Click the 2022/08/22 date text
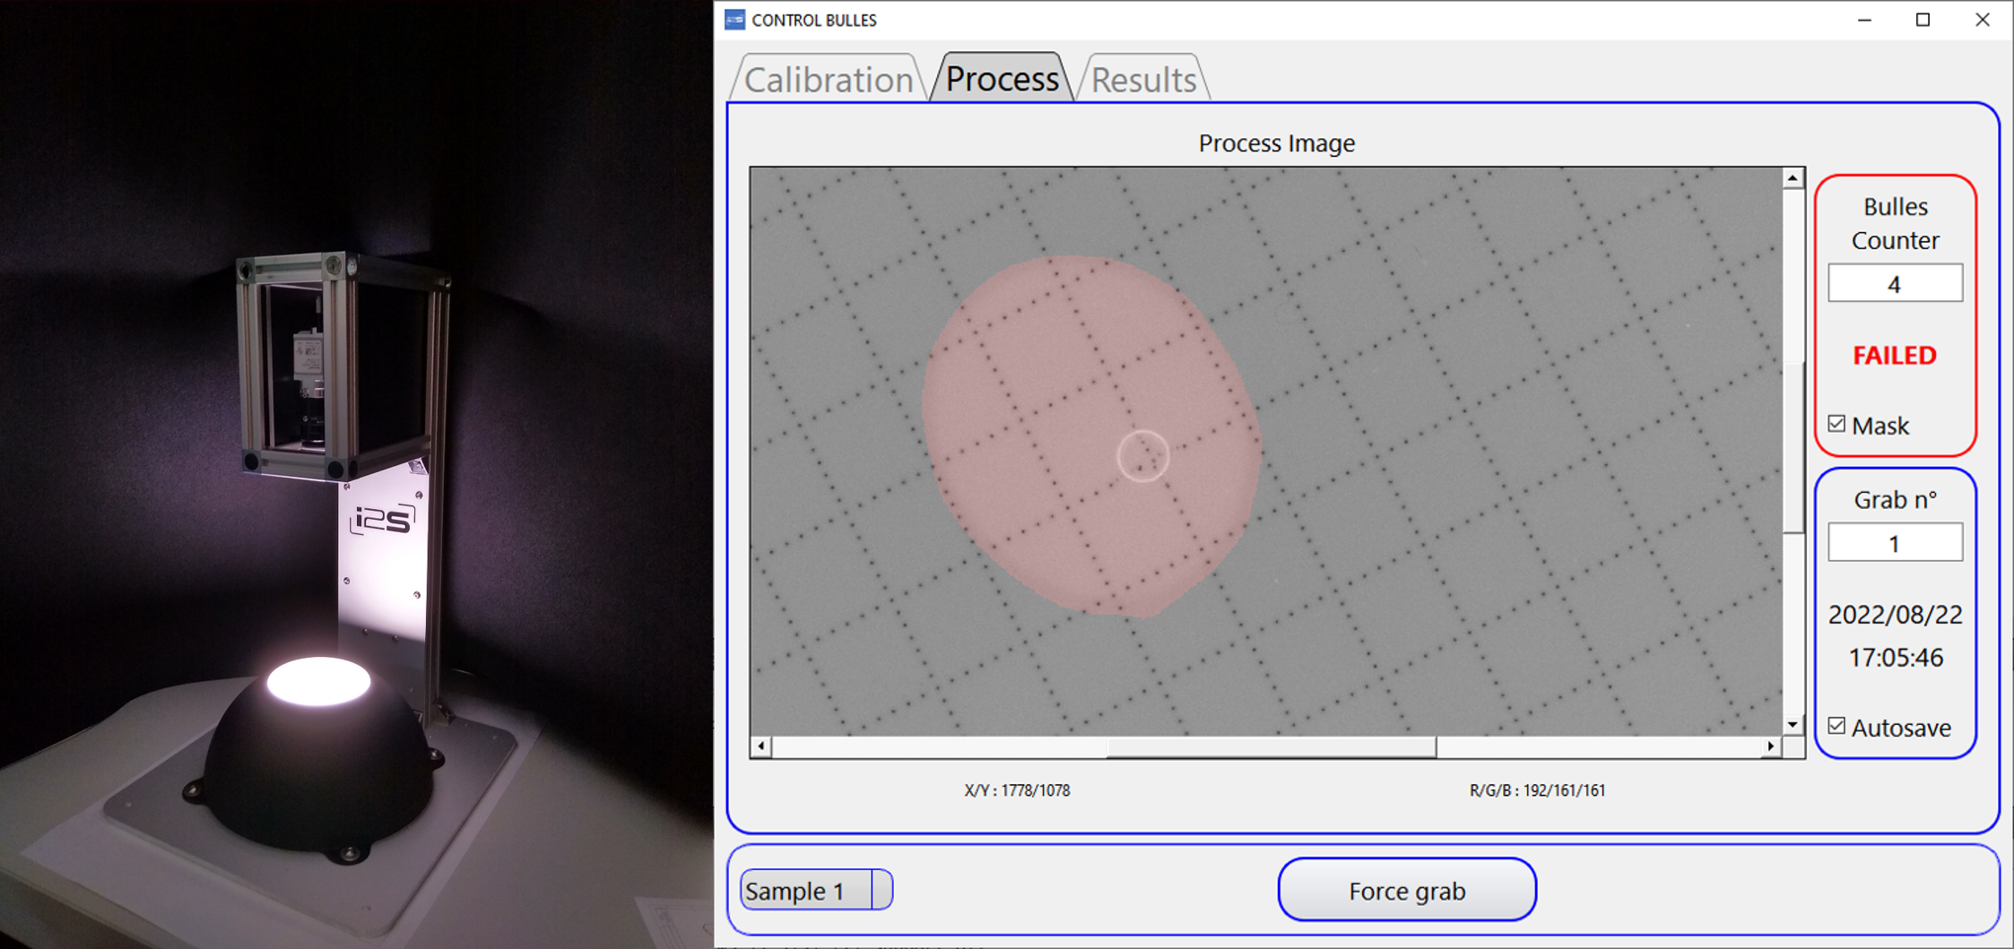The height and width of the screenshot is (949, 2014). 1895,615
